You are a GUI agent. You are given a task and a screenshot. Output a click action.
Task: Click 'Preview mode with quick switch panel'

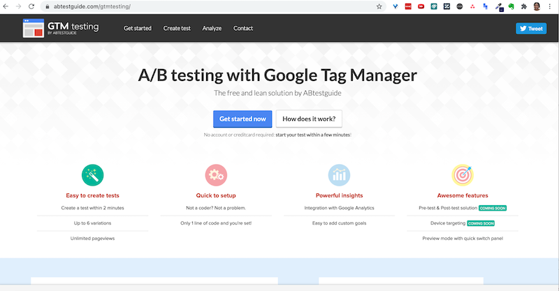463,238
